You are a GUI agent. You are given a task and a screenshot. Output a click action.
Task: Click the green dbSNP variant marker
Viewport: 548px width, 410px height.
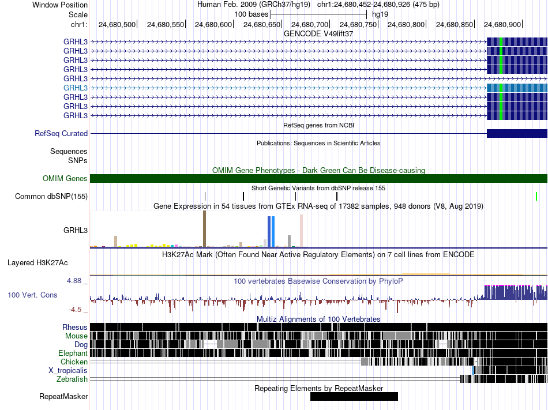pyautogui.click(x=536, y=196)
